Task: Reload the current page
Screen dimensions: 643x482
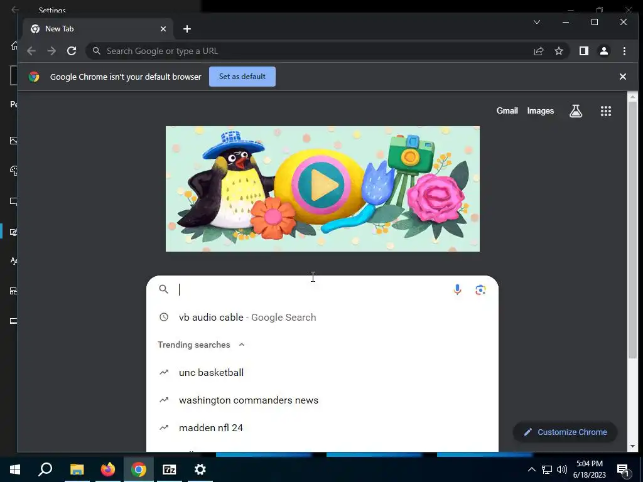Action: 72,51
